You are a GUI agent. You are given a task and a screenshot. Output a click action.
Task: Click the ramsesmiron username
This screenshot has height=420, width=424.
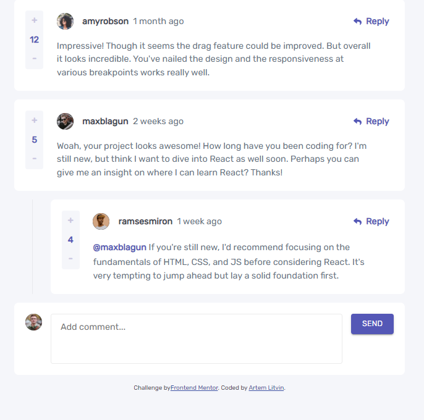tap(145, 221)
